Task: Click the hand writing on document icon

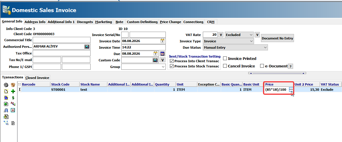Action: tap(6, 117)
